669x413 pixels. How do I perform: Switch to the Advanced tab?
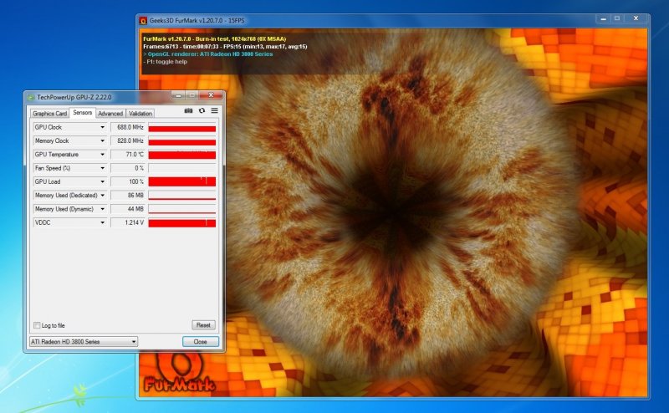[110, 113]
